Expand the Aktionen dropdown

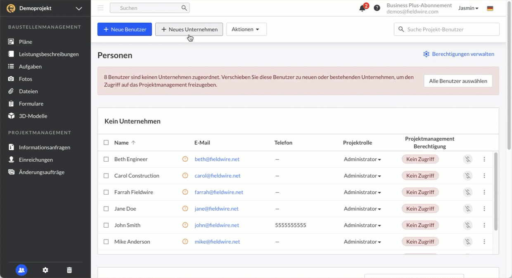tap(246, 29)
